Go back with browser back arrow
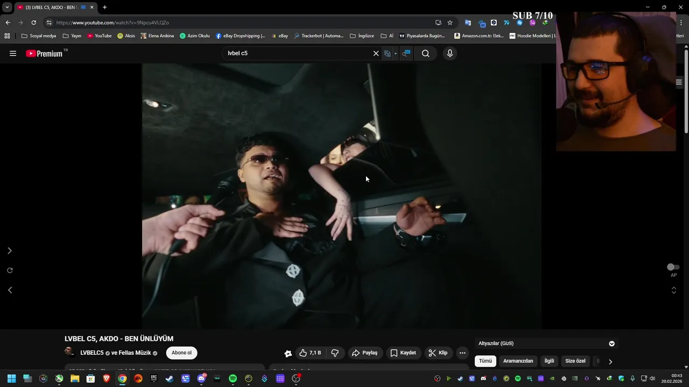The image size is (689, 387). [8, 23]
